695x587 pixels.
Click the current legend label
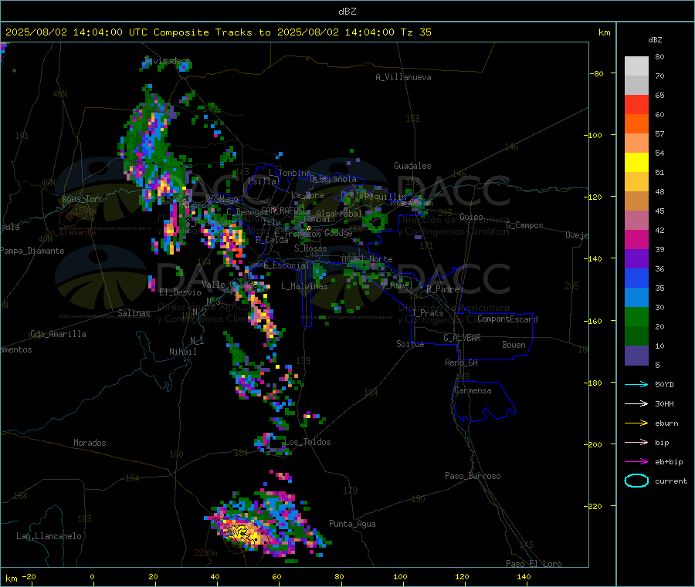(x=671, y=481)
